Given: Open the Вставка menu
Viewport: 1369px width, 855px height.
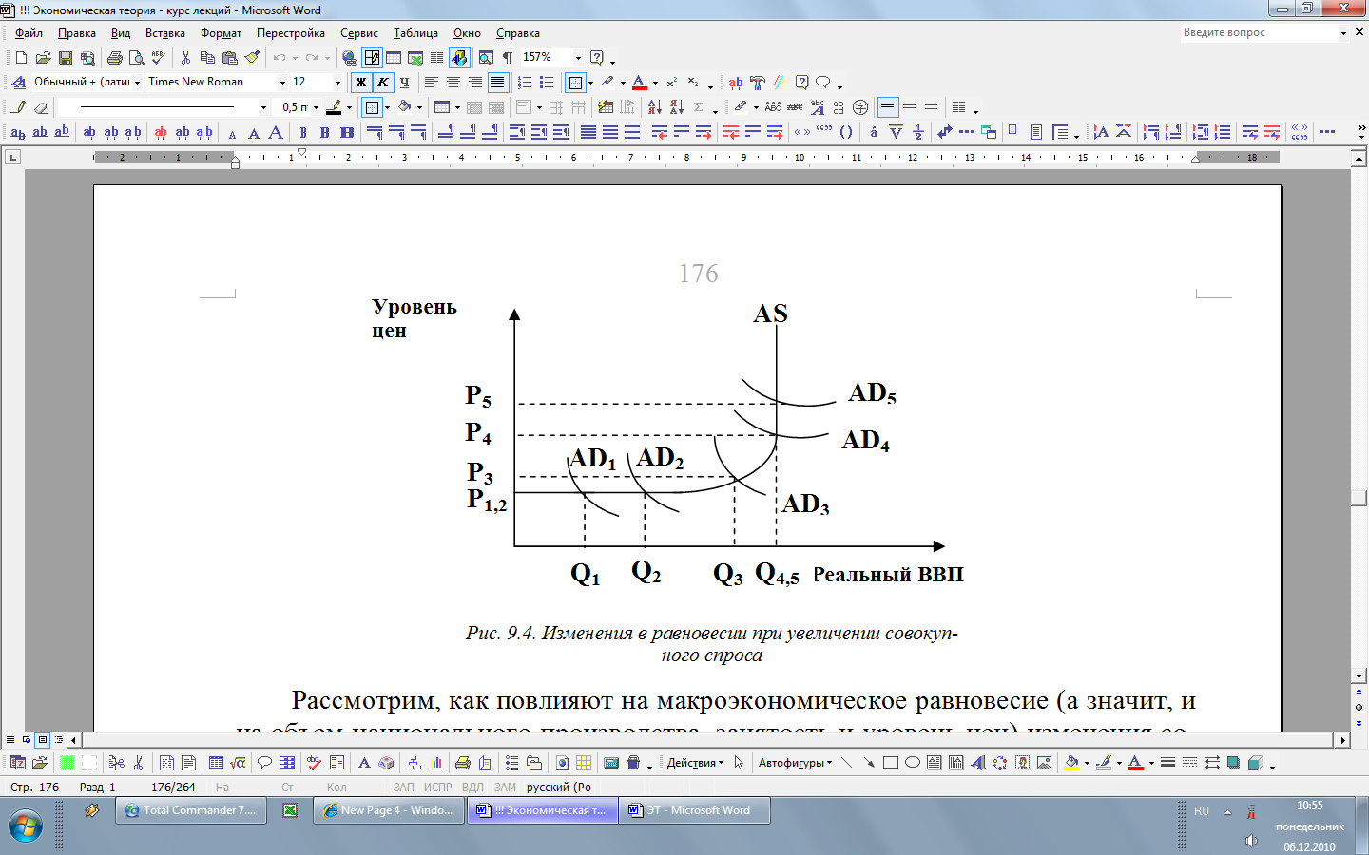Looking at the screenshot, I should coord(165,33).
